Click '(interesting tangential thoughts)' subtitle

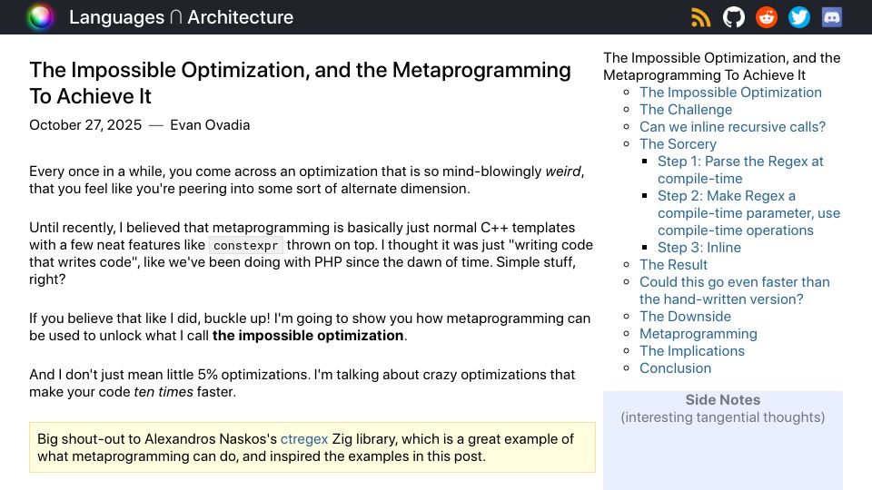click(x=722, y=417)
